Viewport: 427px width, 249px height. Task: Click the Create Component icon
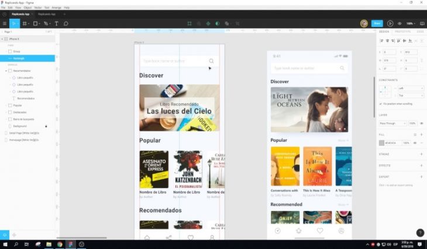tap(208, 24)
